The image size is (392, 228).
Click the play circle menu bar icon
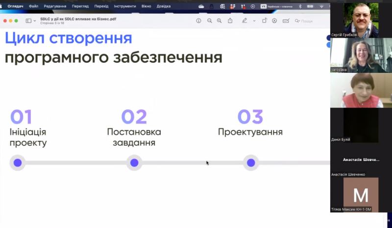click(x=253, y=6)
